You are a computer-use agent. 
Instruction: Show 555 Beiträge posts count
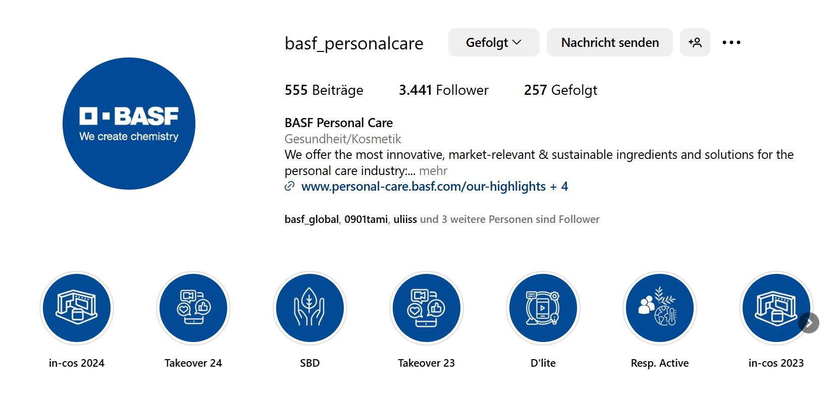click(x=324, y=90)
